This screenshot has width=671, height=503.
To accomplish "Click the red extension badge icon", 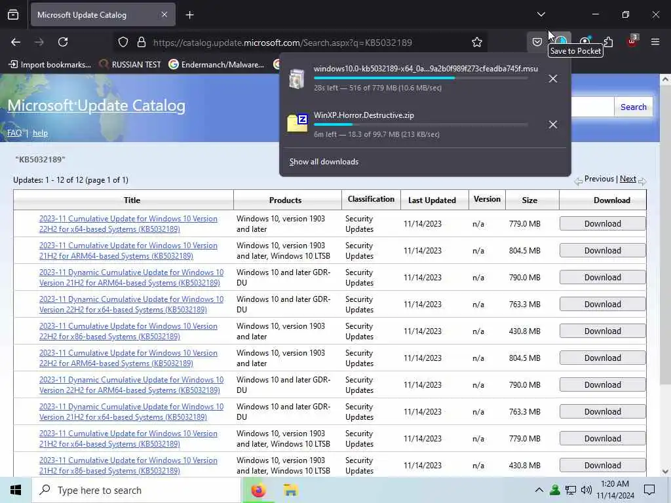I will [632, 41].
